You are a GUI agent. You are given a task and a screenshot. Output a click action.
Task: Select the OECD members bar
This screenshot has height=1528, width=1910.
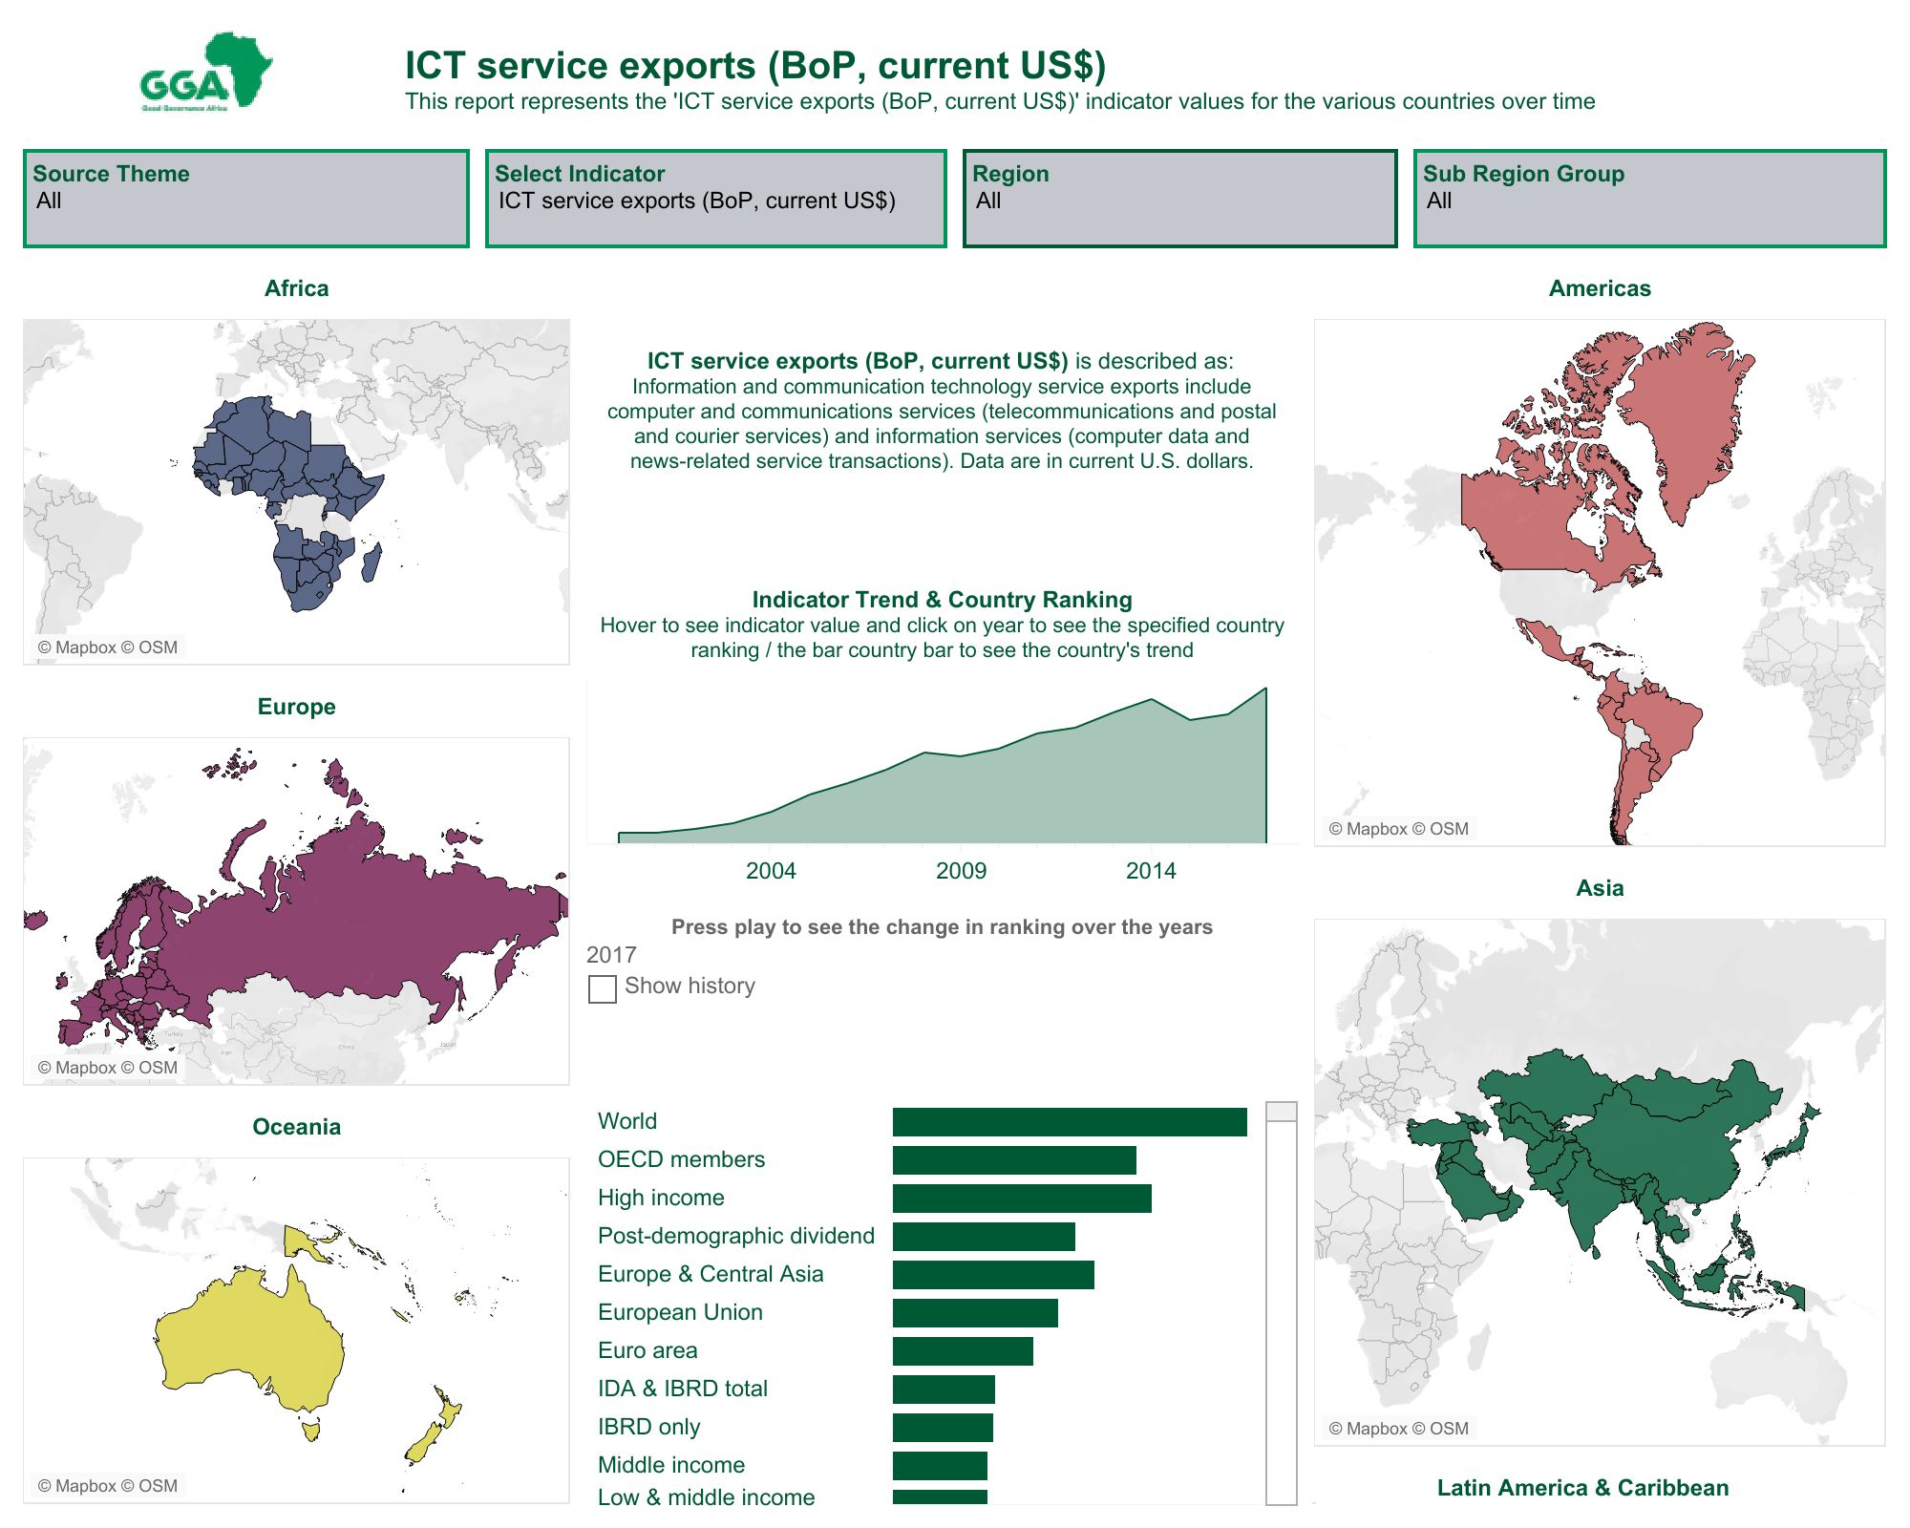[x=1014, y=1160]
